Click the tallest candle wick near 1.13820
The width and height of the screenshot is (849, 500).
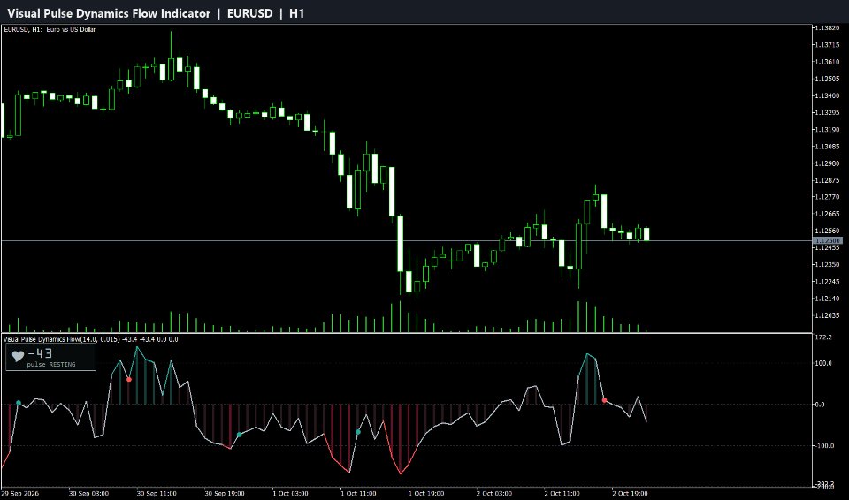point(171,44)
